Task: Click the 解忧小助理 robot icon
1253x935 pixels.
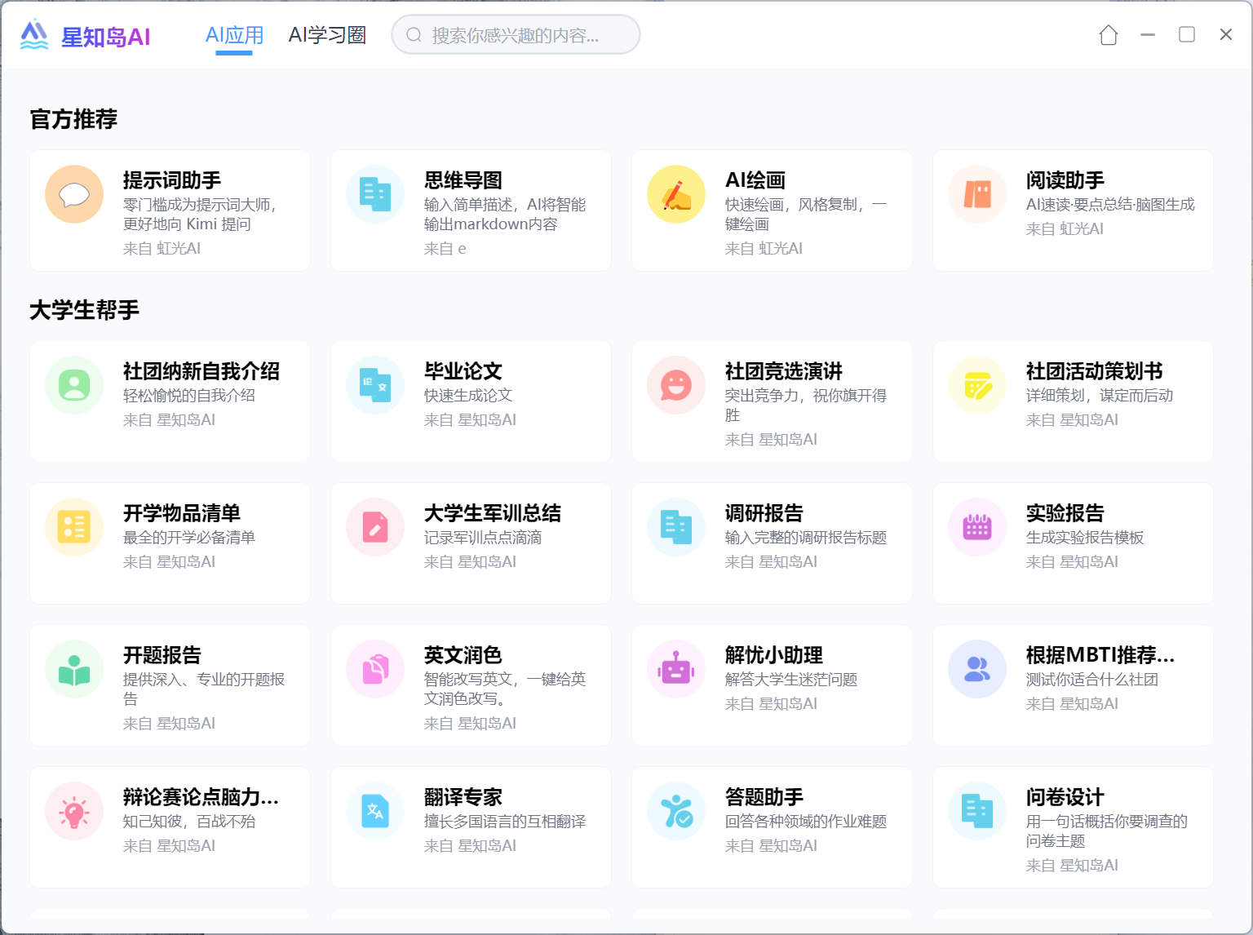Action: coord(675,669)
